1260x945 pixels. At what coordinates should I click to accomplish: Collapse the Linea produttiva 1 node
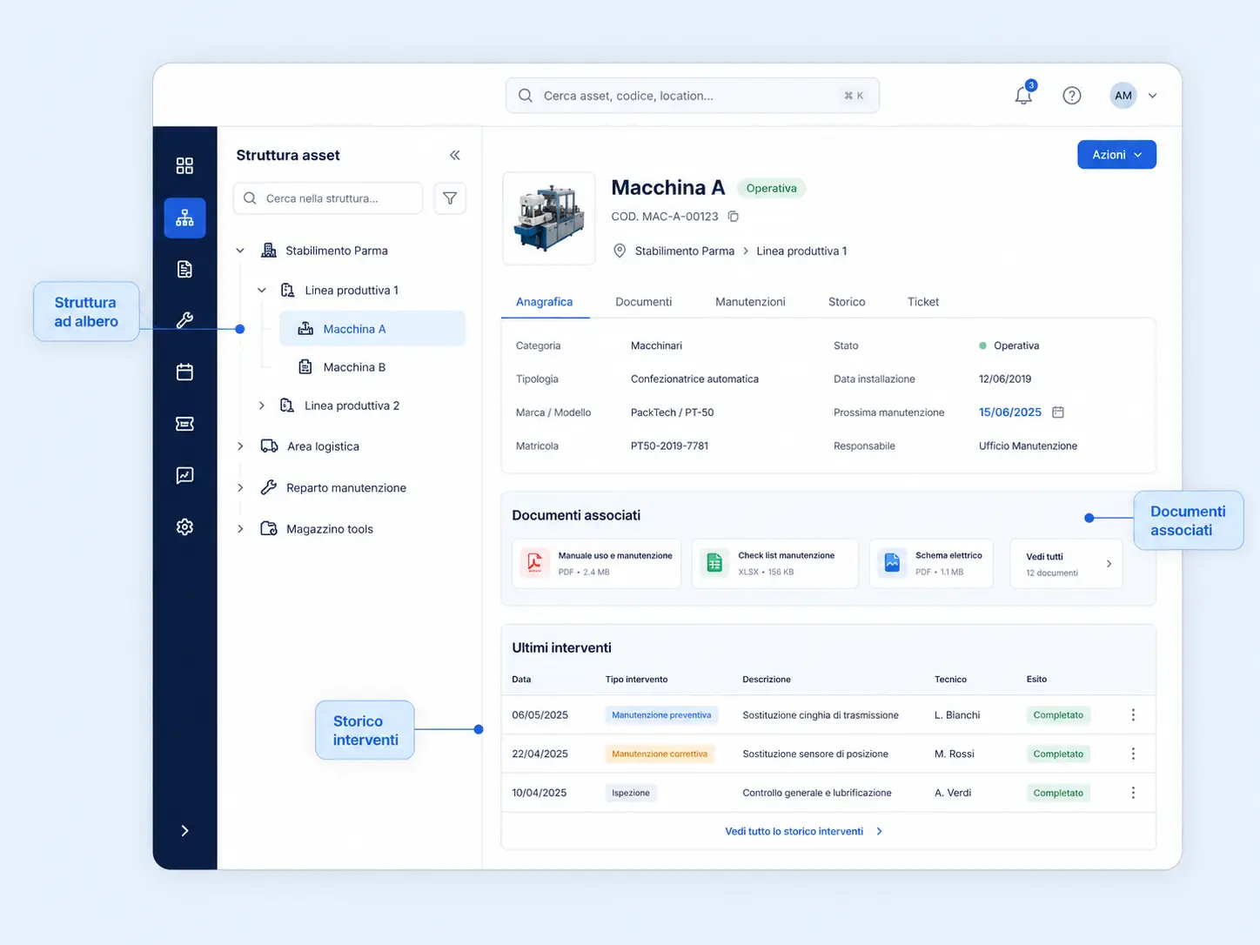pyautogui.click(x=261, y=291)
